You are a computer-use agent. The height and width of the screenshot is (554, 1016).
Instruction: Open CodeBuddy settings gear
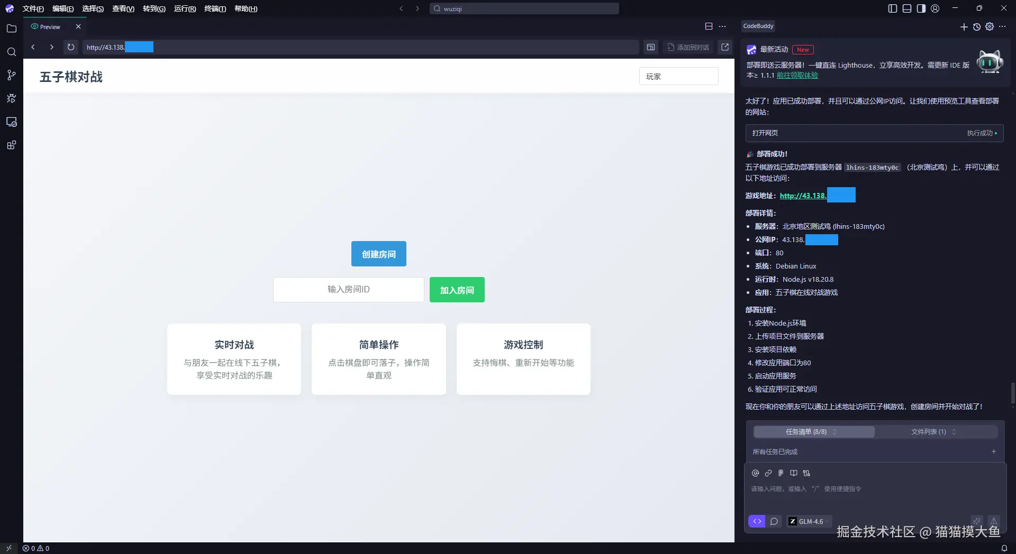pos(990,26)
